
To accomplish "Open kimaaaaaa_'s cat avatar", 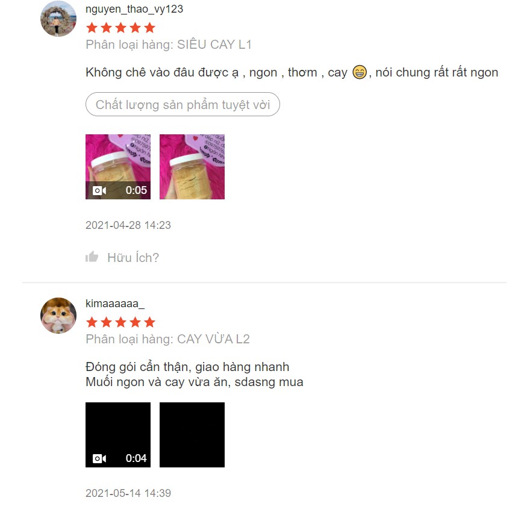I will click(58, 316).
